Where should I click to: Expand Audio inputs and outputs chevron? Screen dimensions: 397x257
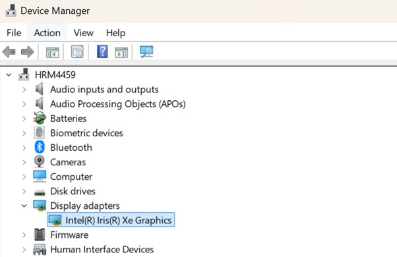(x=24, y=90)
